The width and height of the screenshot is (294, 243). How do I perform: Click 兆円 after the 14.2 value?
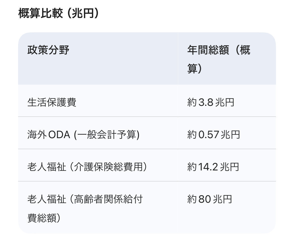[x=229, y=167]
